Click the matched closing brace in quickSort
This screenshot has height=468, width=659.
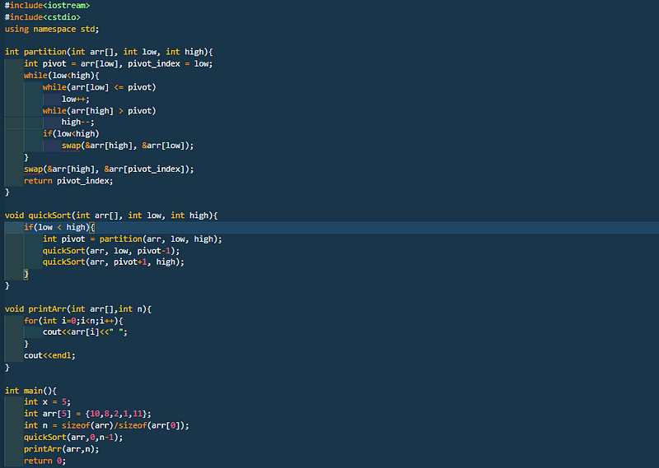pos(26,274)
